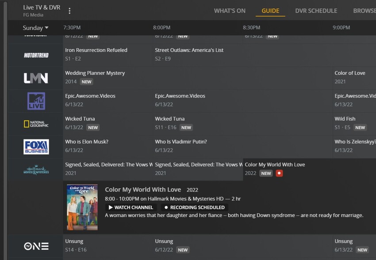This screenshot has height=260, width=376.
Task: Click the WATCH CHANNEL button
Action: point(130,207)
